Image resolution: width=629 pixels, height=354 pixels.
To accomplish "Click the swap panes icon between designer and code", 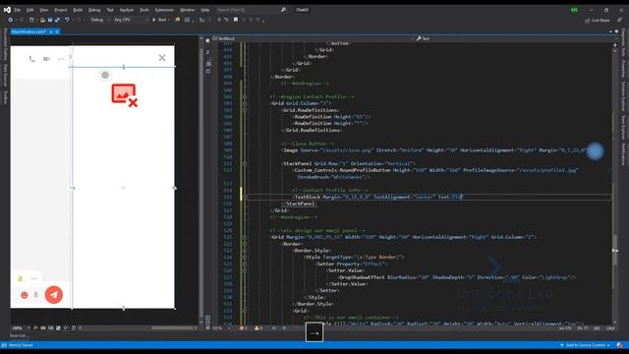I will [x=207, y=52].
